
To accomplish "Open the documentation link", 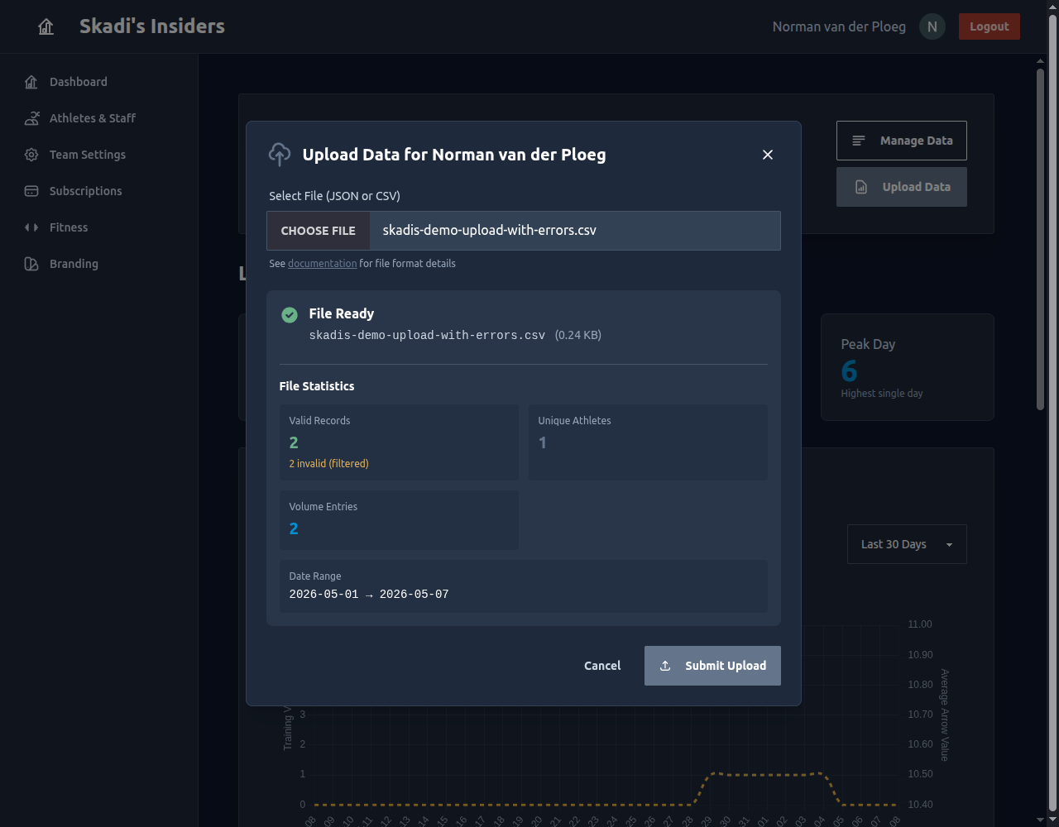I will (323, 264).
